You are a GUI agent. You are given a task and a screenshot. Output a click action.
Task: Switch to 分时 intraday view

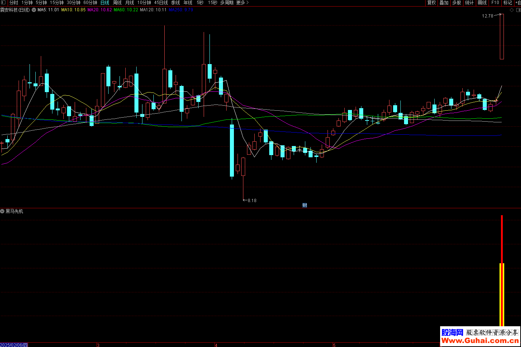pos(13,3)
